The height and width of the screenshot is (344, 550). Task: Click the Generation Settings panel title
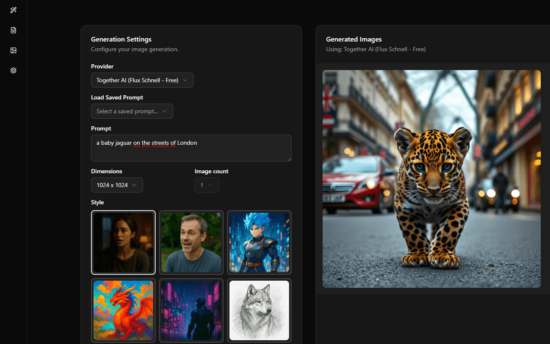coord(121,39)
